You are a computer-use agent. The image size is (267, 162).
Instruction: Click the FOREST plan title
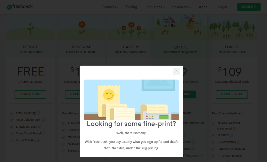[232, 47]
